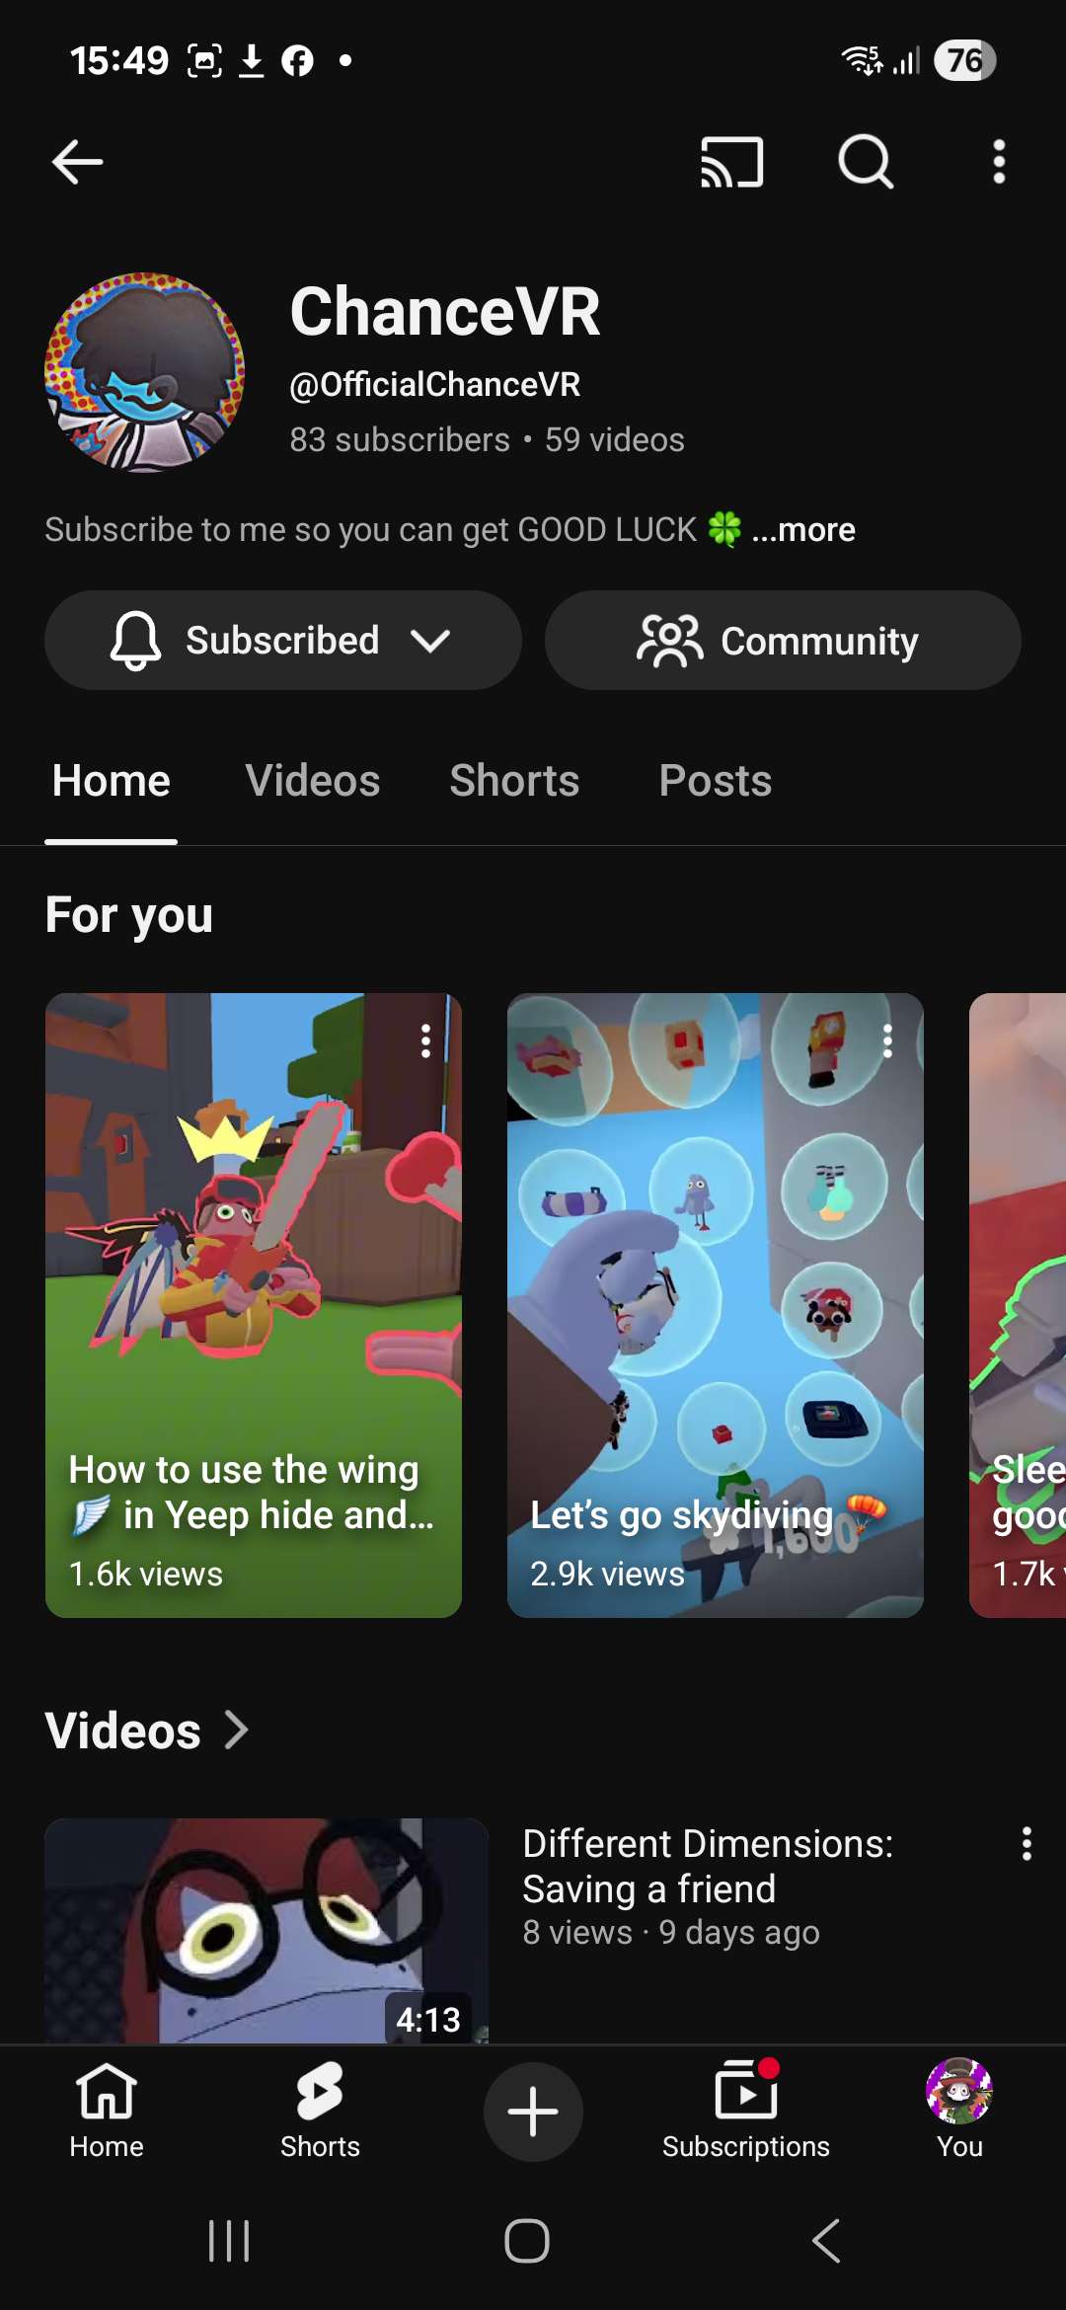Open the Community button
Image resolution: width=1066 pixels, height=2310 pixels.
pyautogui.click(x=783, y=641)
